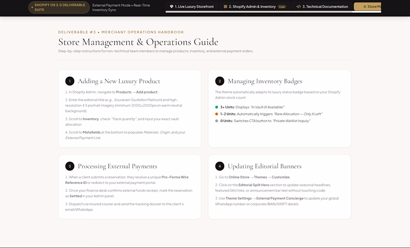Viewport: 410px width, 248px height.
Task: Click the sliders icon beside Shopify Admin & Inventory
Action: (x=225, y=7)
